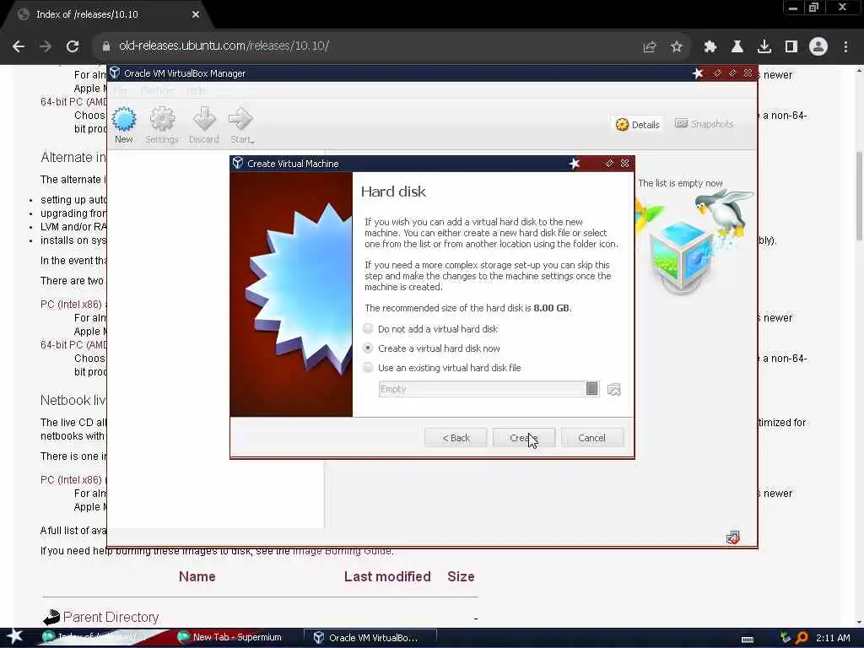This screenshot has width=864, height=648.
Task: Reload the browser page
Action: coord(73,46)
